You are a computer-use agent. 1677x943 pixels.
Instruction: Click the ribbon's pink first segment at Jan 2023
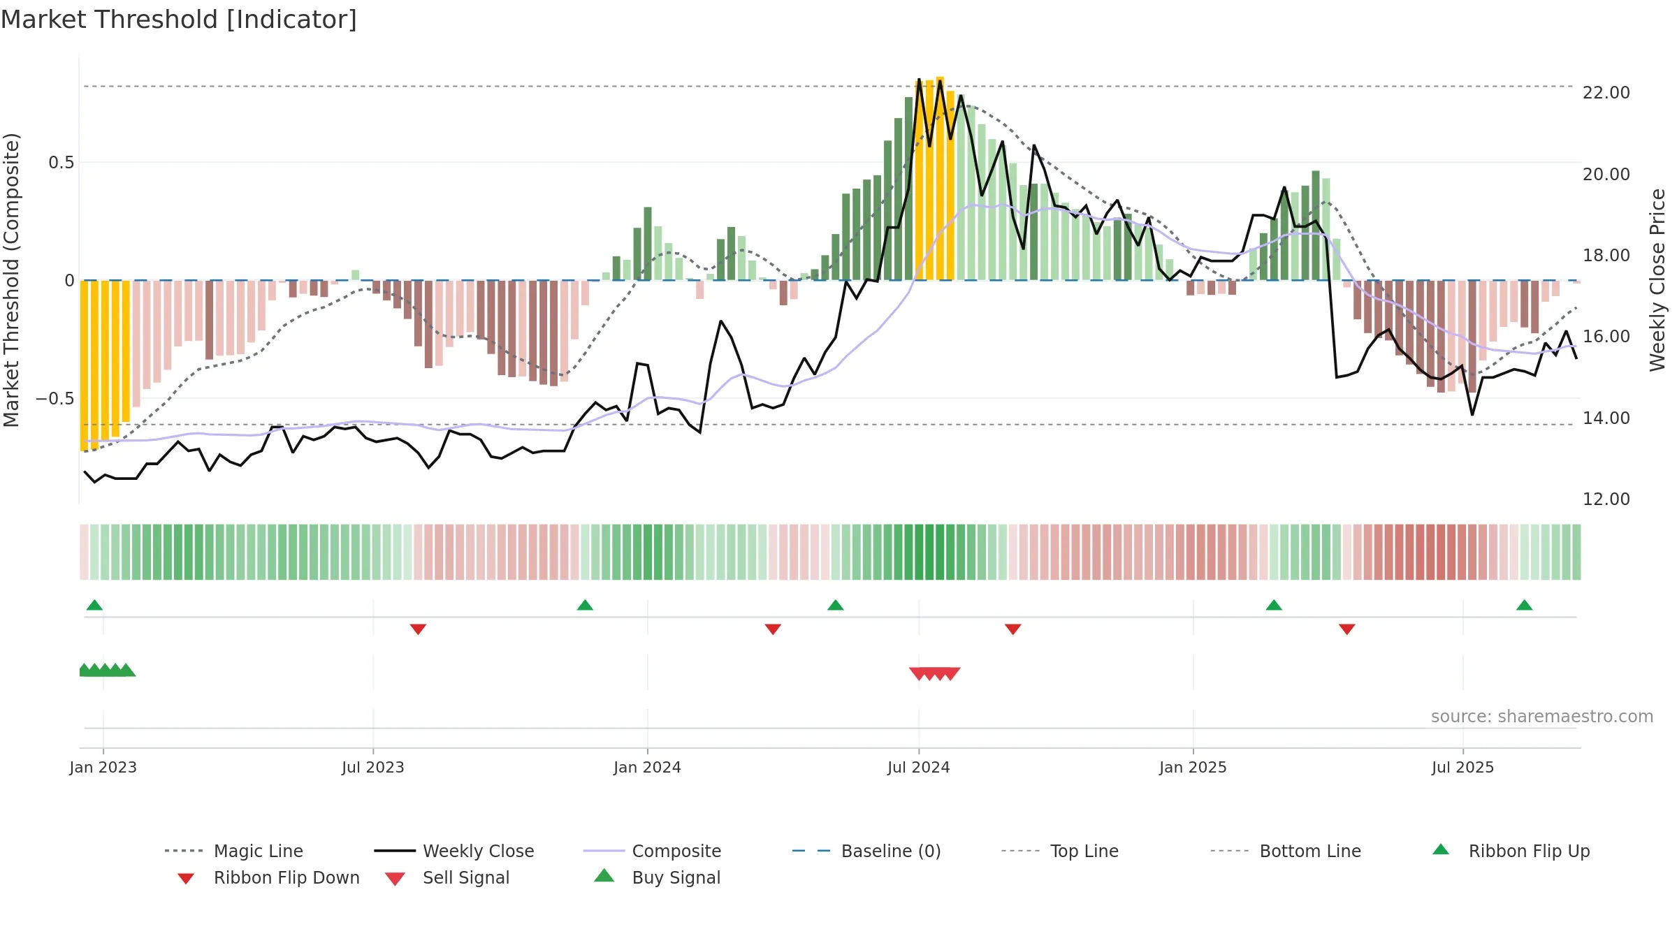click(x=84, y=552)
